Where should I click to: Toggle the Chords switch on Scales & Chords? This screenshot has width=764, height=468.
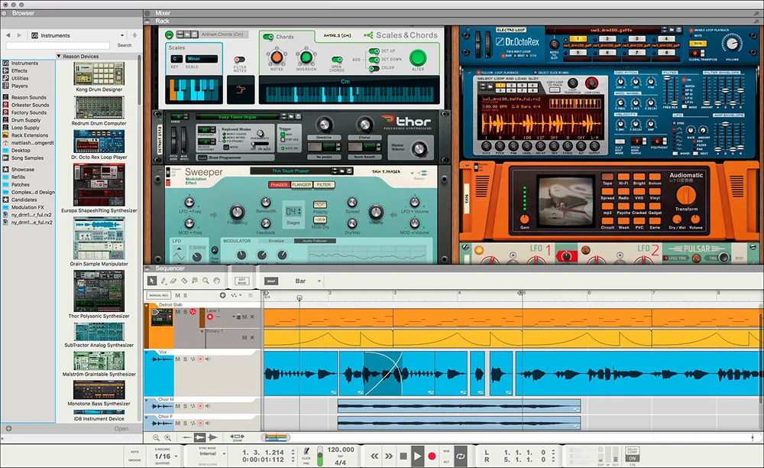pos(268,37)
